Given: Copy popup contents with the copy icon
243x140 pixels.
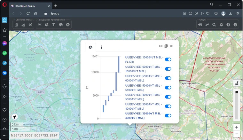Looking at the screenshot, I should (x=166, y=46).
